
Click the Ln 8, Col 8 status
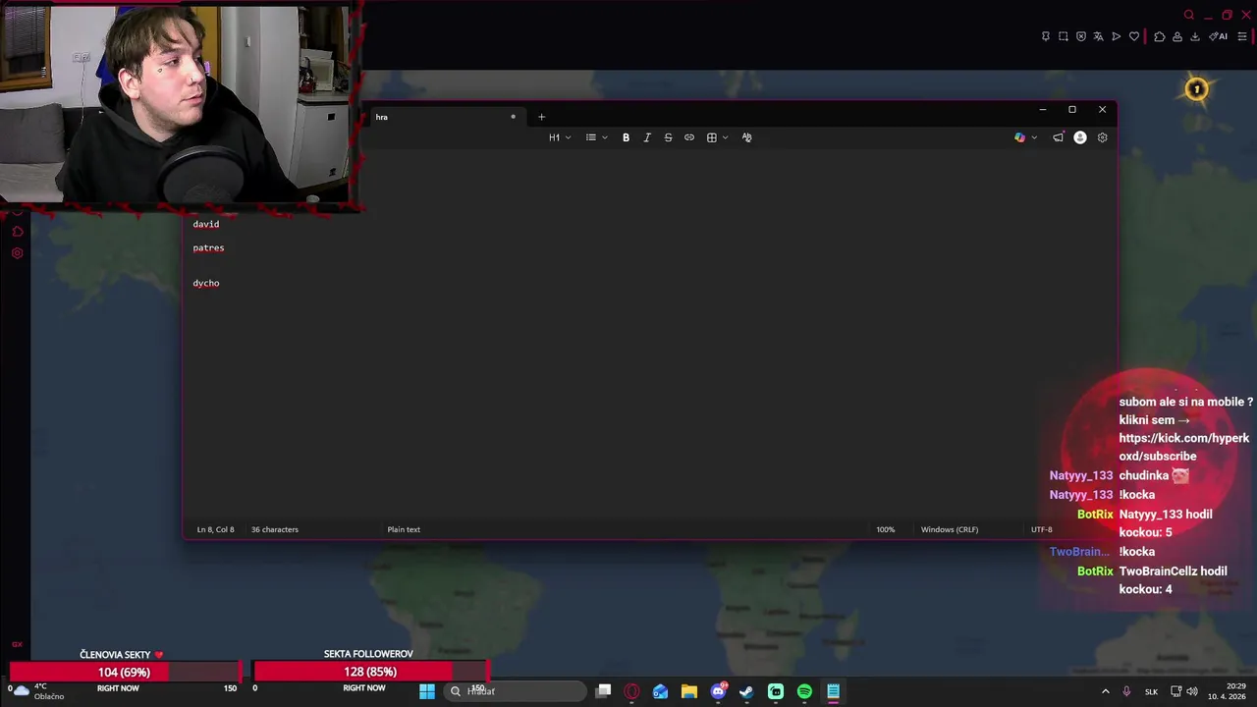pos(215,529)
